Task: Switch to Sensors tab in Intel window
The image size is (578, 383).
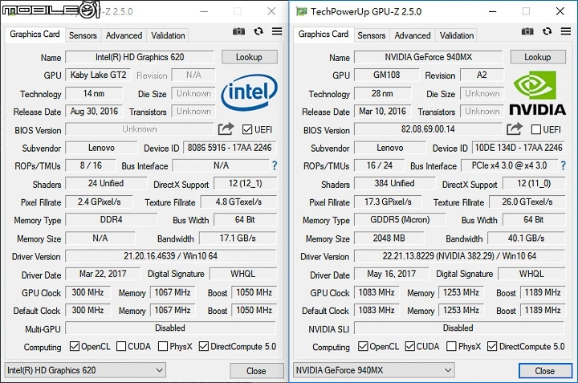Action: 83,35
